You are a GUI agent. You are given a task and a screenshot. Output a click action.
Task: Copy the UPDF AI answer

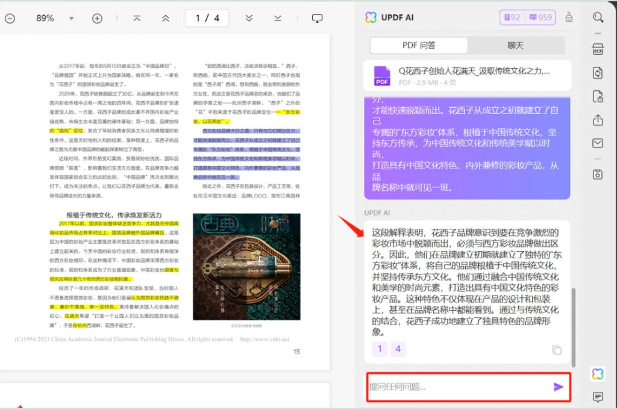[x=556, y=350]
